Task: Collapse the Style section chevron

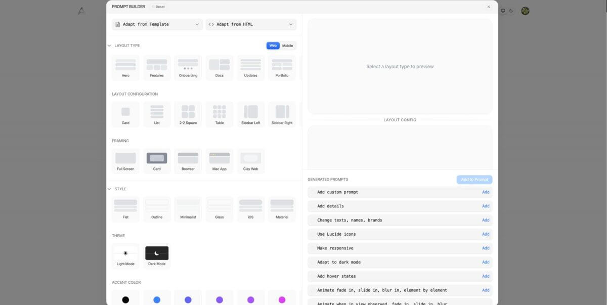Action: coord(109,189)
